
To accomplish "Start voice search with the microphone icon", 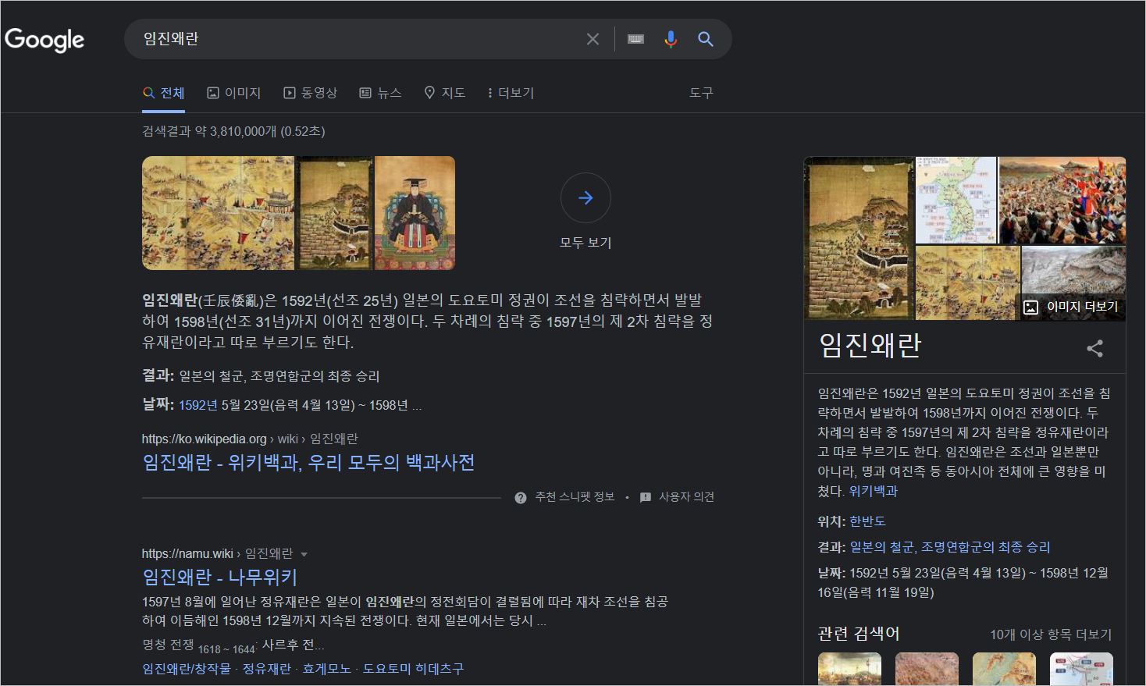I will coord(671,39).
